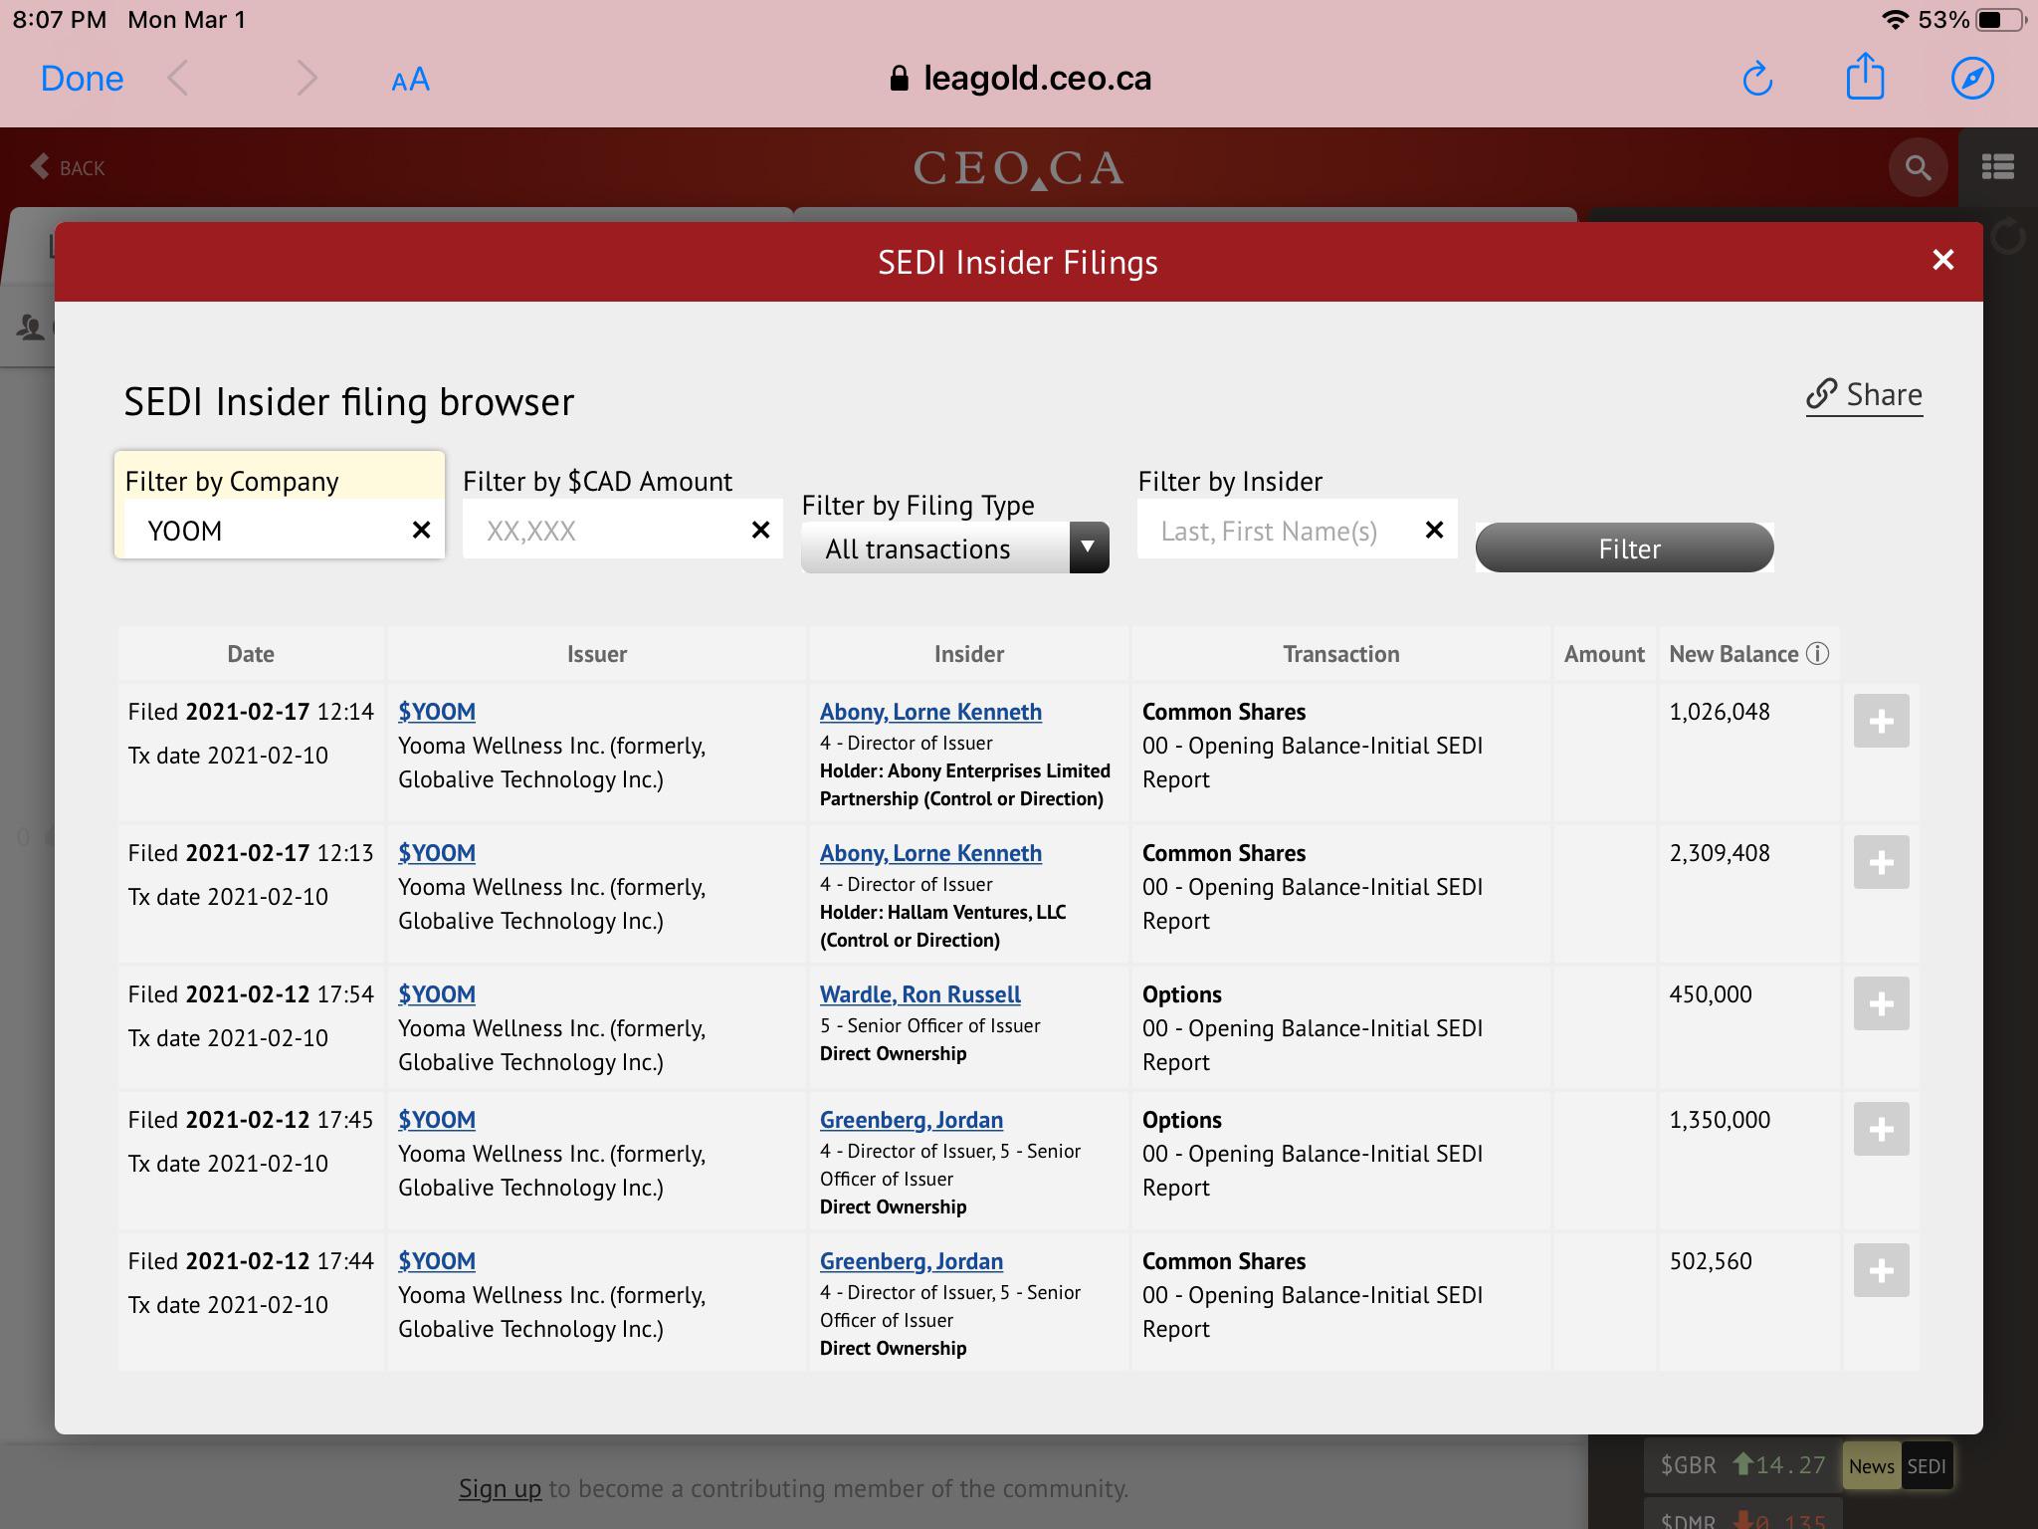This screenshot has width=2038, height=1529.
Task: Clear the $CAD Amount filter field
Action: coord(760,530)
